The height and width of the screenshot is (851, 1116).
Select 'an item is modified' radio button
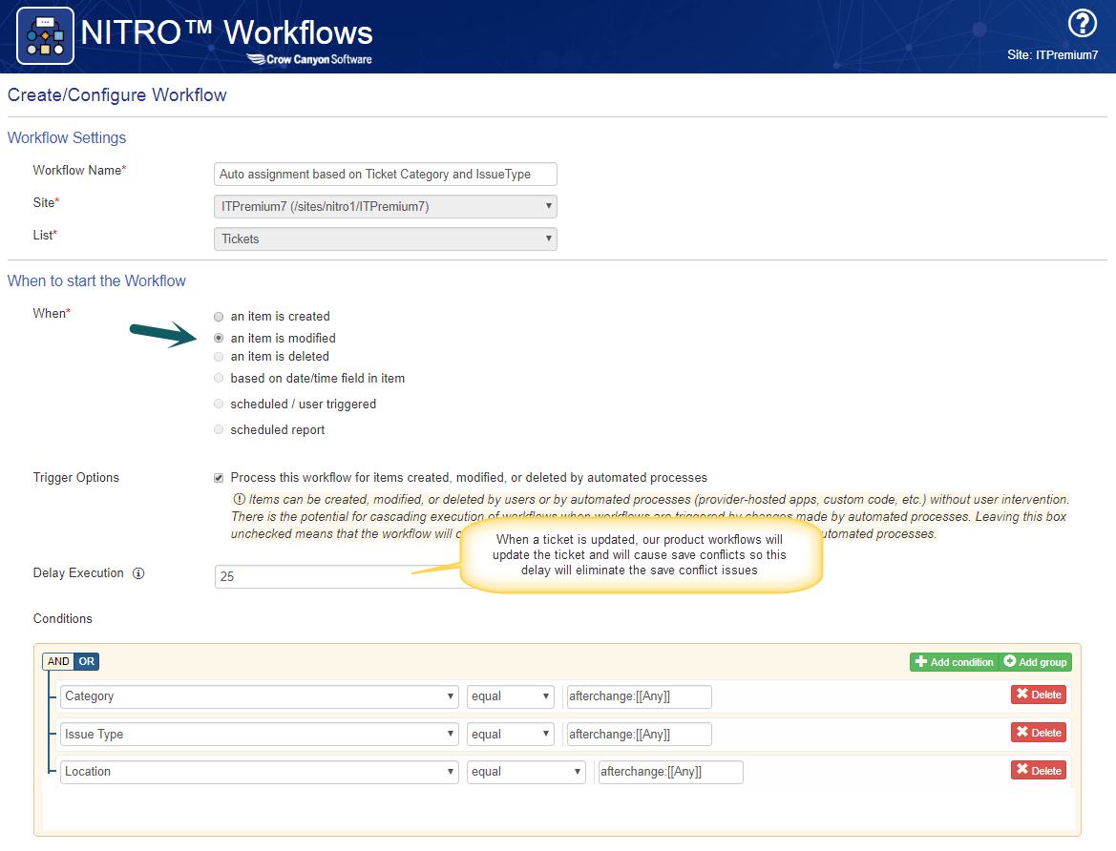pos(219,338)
